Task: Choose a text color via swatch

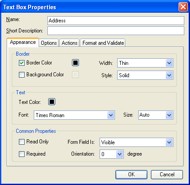Action: 52,102
